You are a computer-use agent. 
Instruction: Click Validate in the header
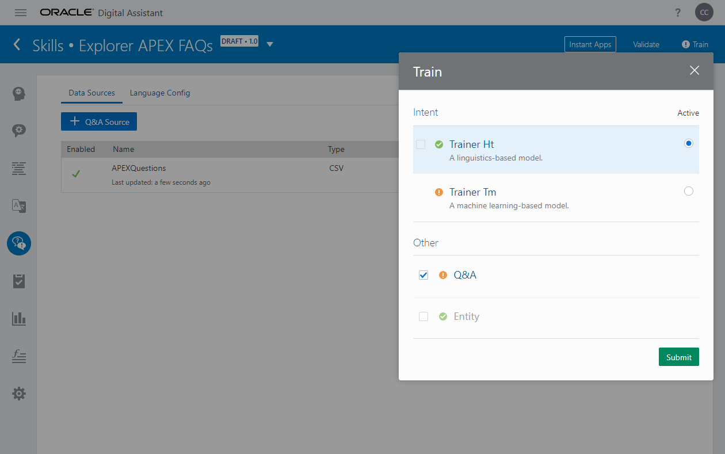(x=646, y=44)
